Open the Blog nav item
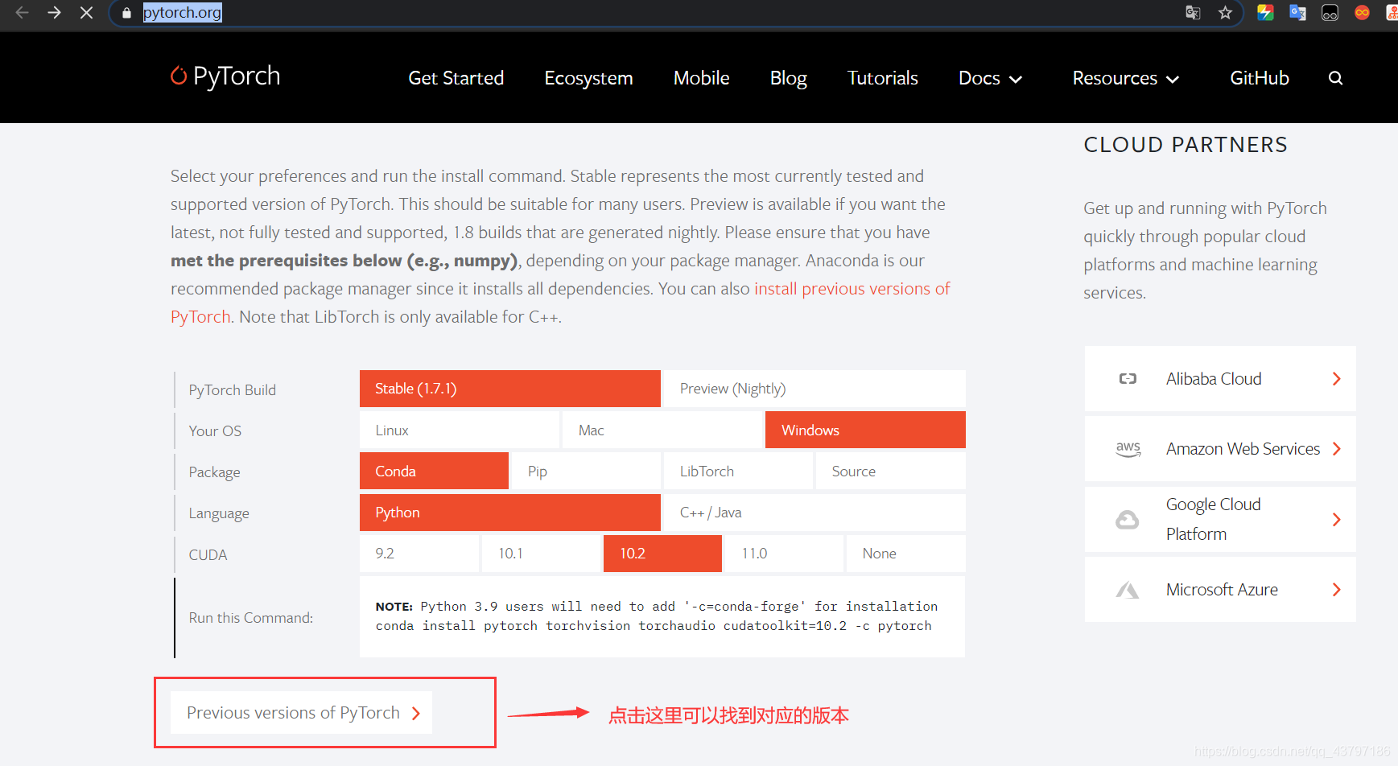Screen dimensions: 1398x766 (788, 78)
